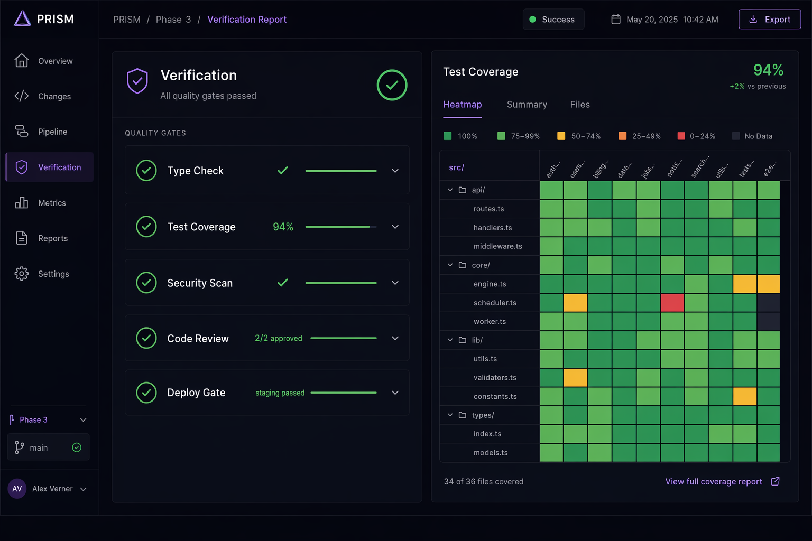Click the PRISM triangle logo
The image size is (812, 541).
click(22, 19)
